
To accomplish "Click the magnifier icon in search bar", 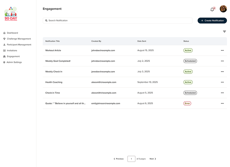I will pos(46,20).
